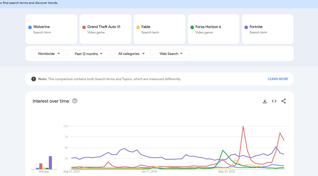Edit the Fortnite search term card
This screenshot has width=318, height=176.
(x=268, y=29)
